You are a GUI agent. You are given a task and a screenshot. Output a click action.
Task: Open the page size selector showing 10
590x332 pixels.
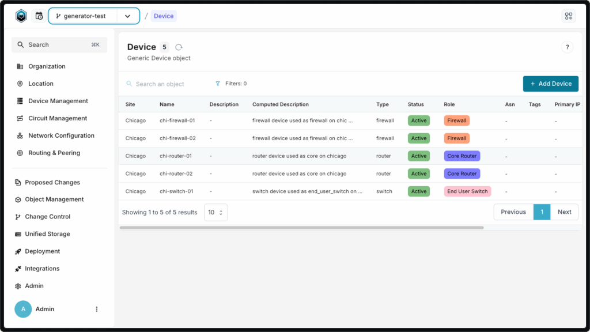[x=215, y=212]
